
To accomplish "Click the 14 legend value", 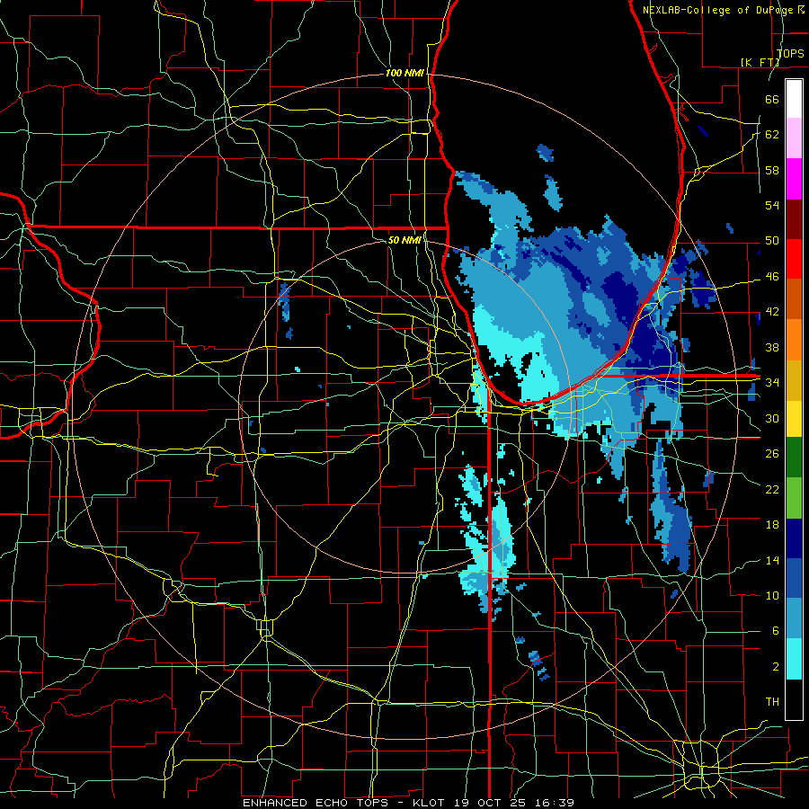I will tap(772, 560).
